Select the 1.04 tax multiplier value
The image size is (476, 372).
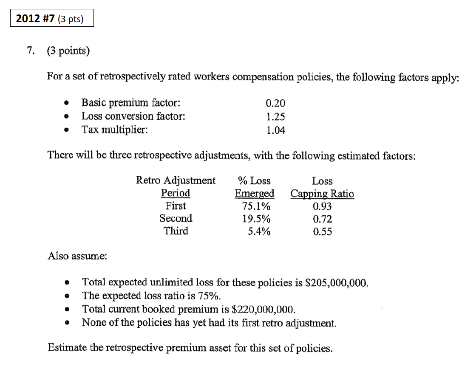pos(275,130)
